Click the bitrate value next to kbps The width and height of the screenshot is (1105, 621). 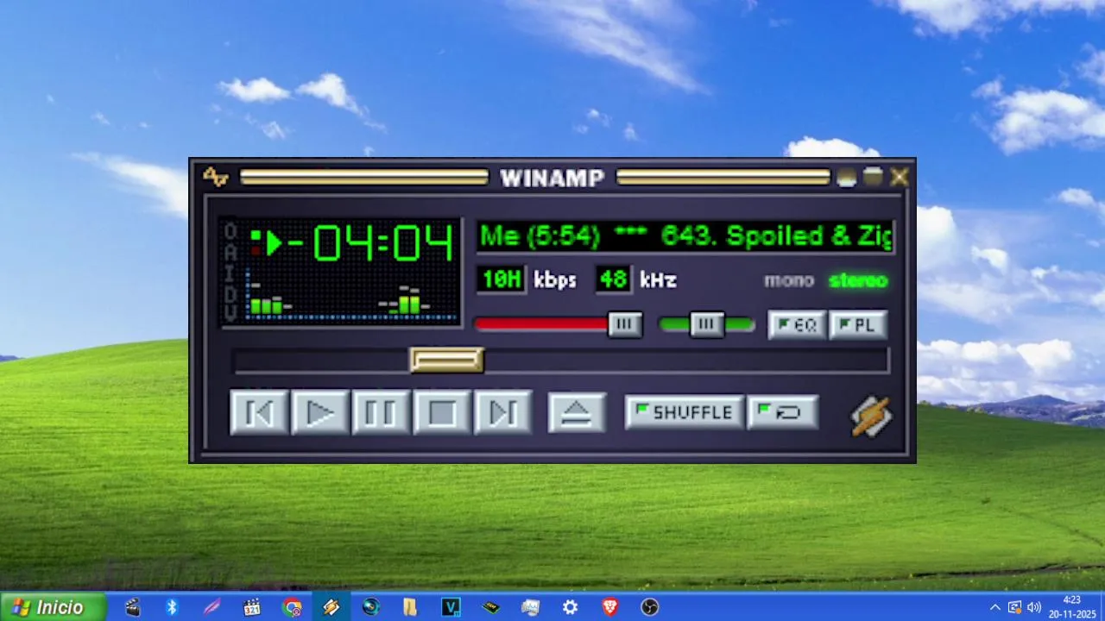[502, 279]
